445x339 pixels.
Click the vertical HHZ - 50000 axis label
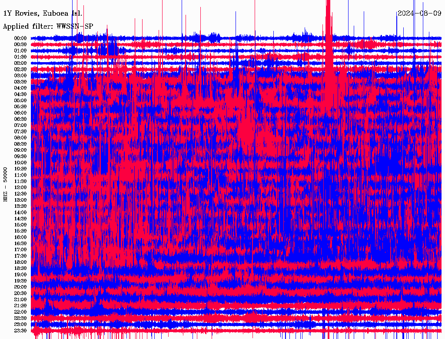[x=6, y=184]
